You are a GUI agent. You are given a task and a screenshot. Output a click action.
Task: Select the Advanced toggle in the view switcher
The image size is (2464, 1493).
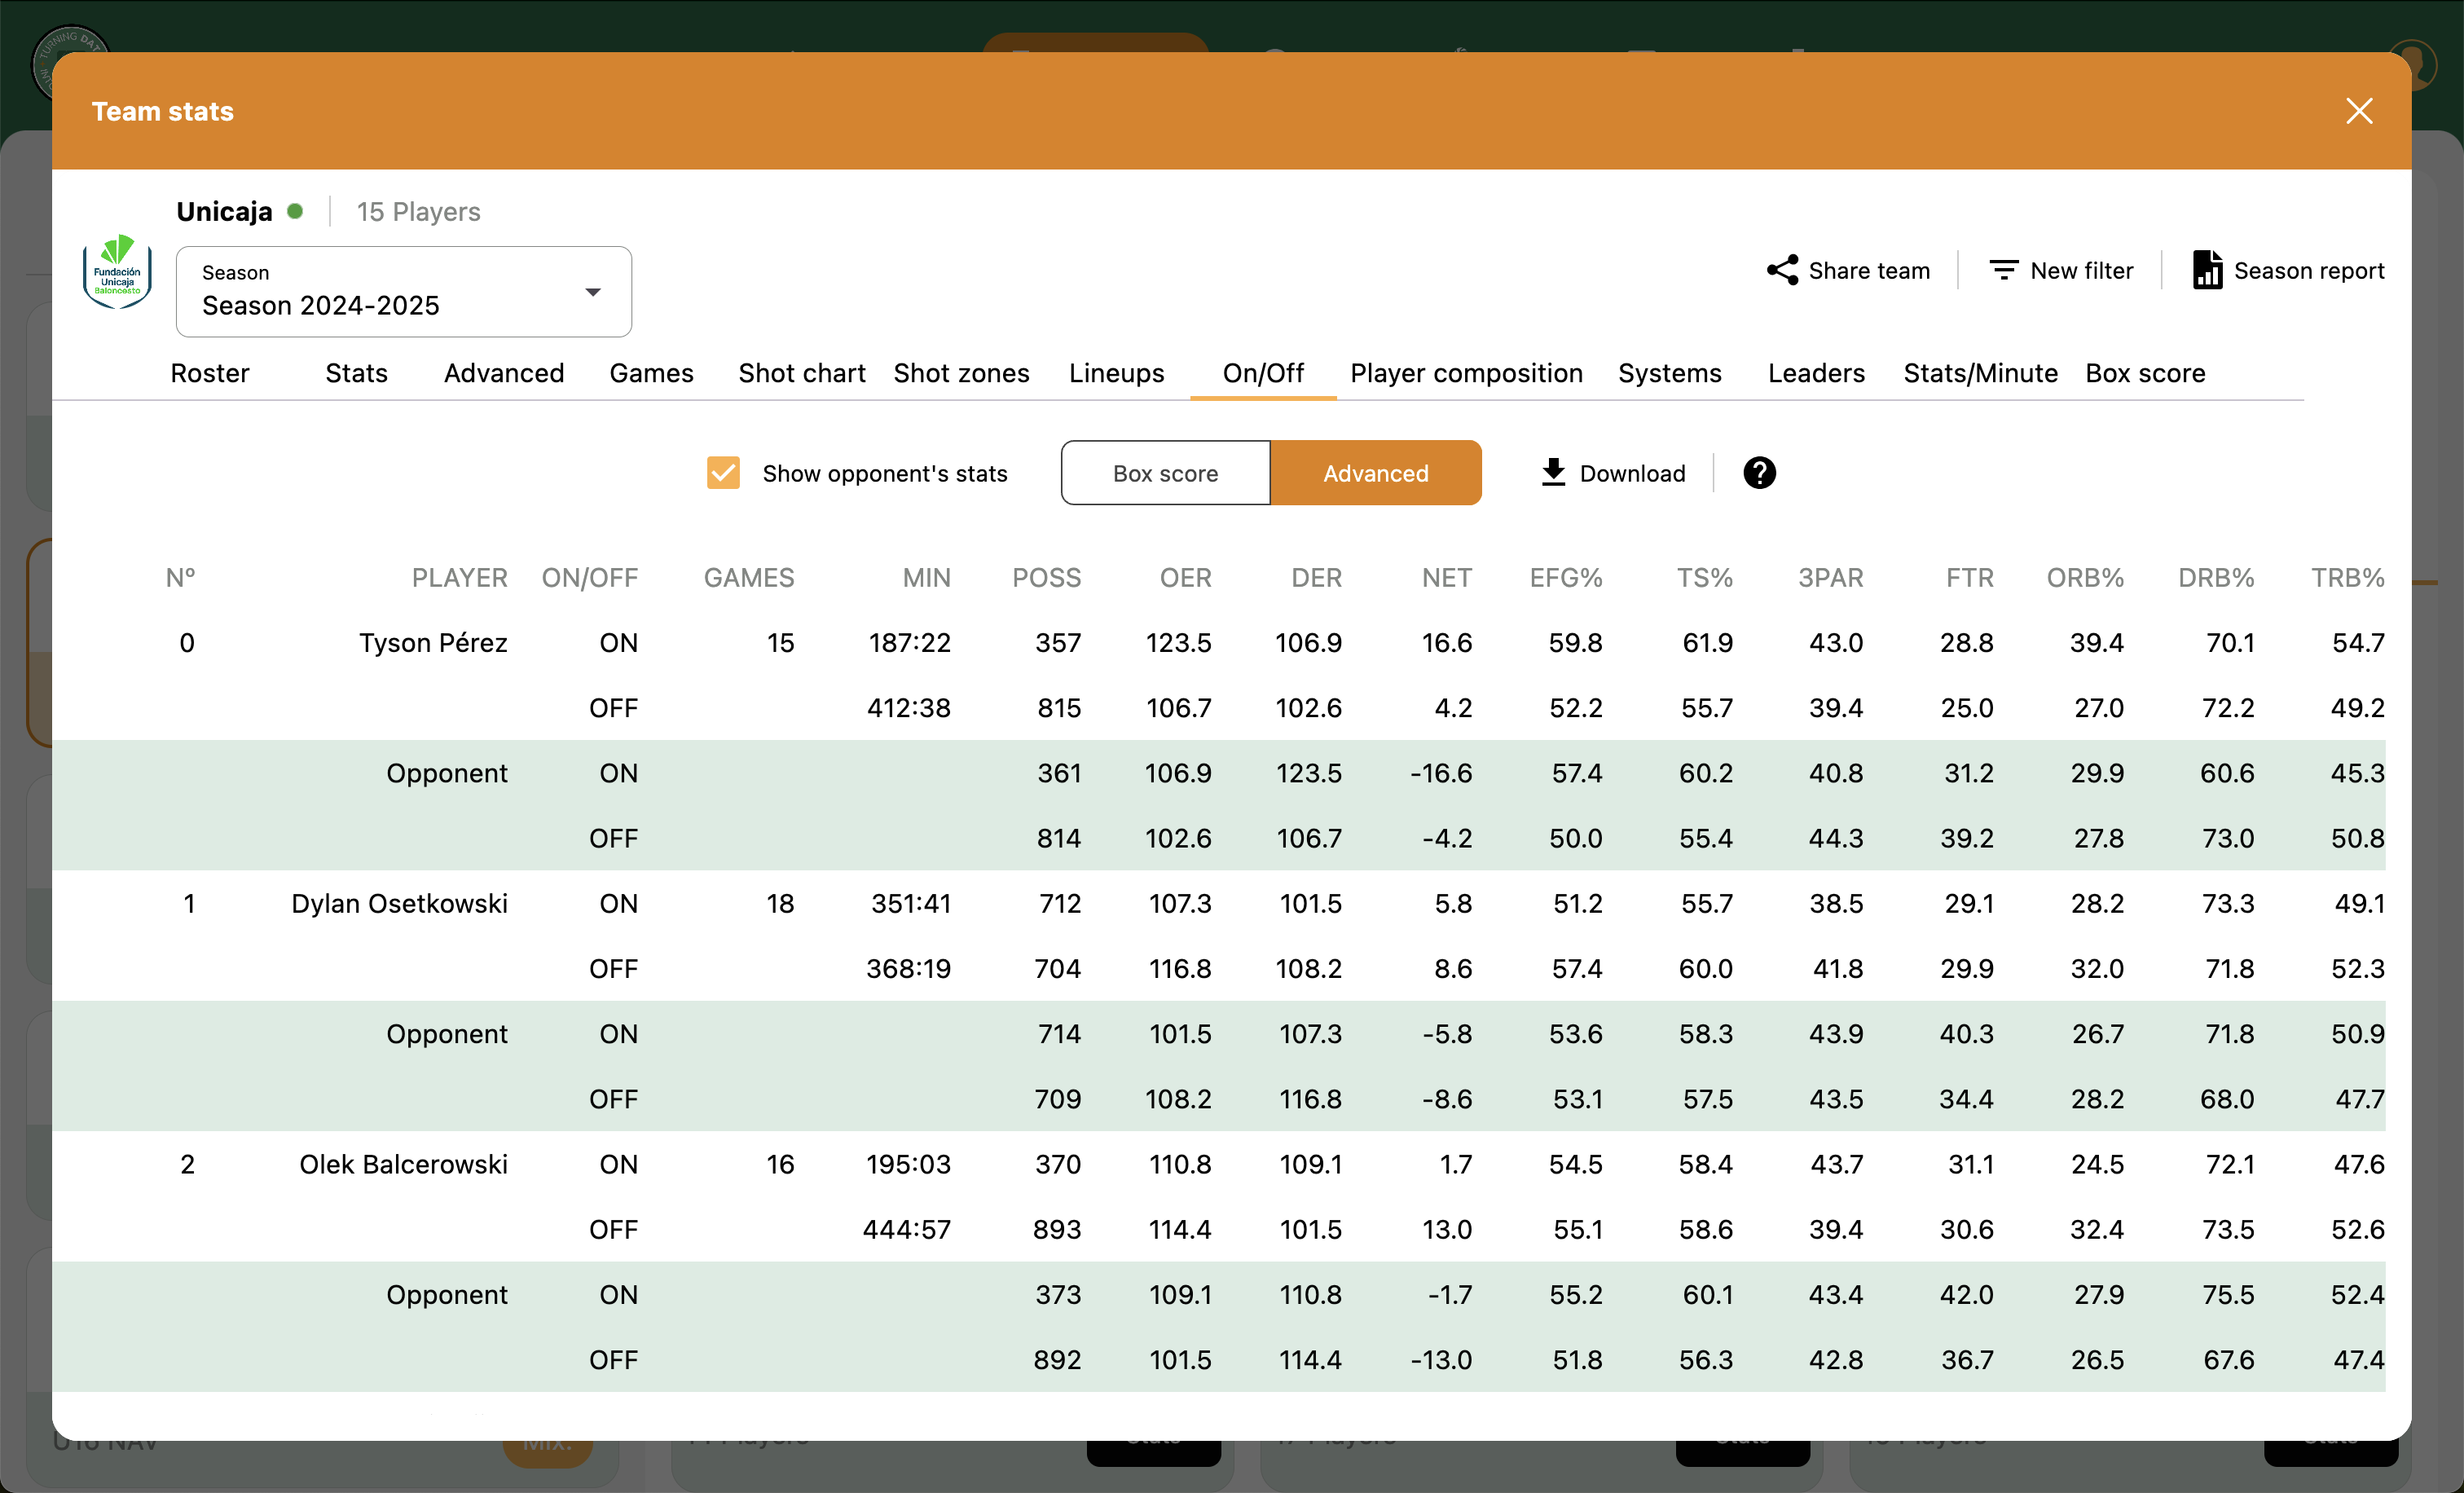(x=1376, y=472)
